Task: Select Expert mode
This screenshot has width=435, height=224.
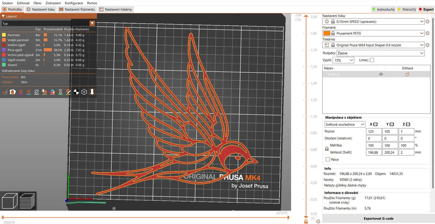Action: coord(426,9)
